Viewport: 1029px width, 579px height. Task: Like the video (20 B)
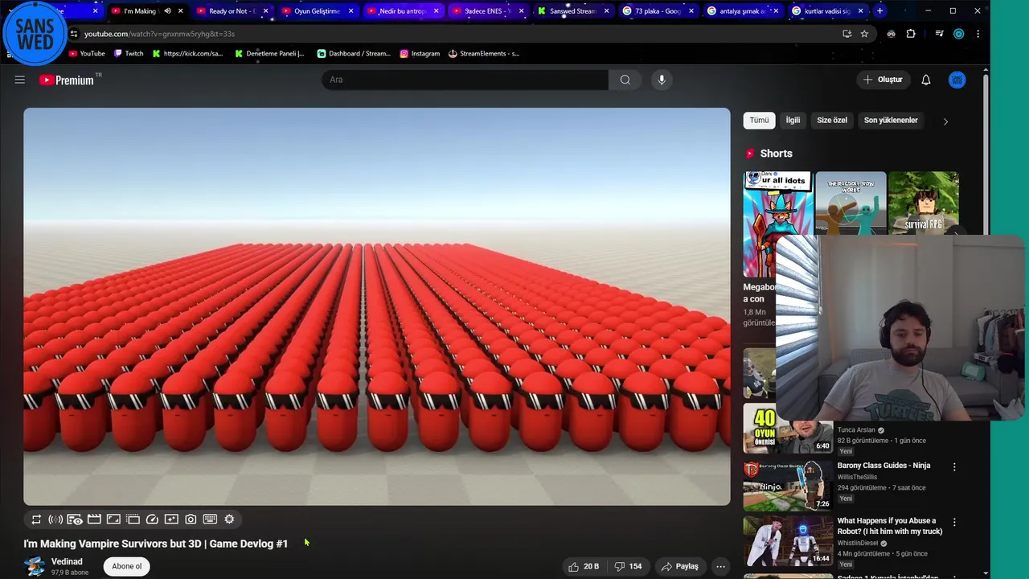pyautogui.click(x=584, y=566)
